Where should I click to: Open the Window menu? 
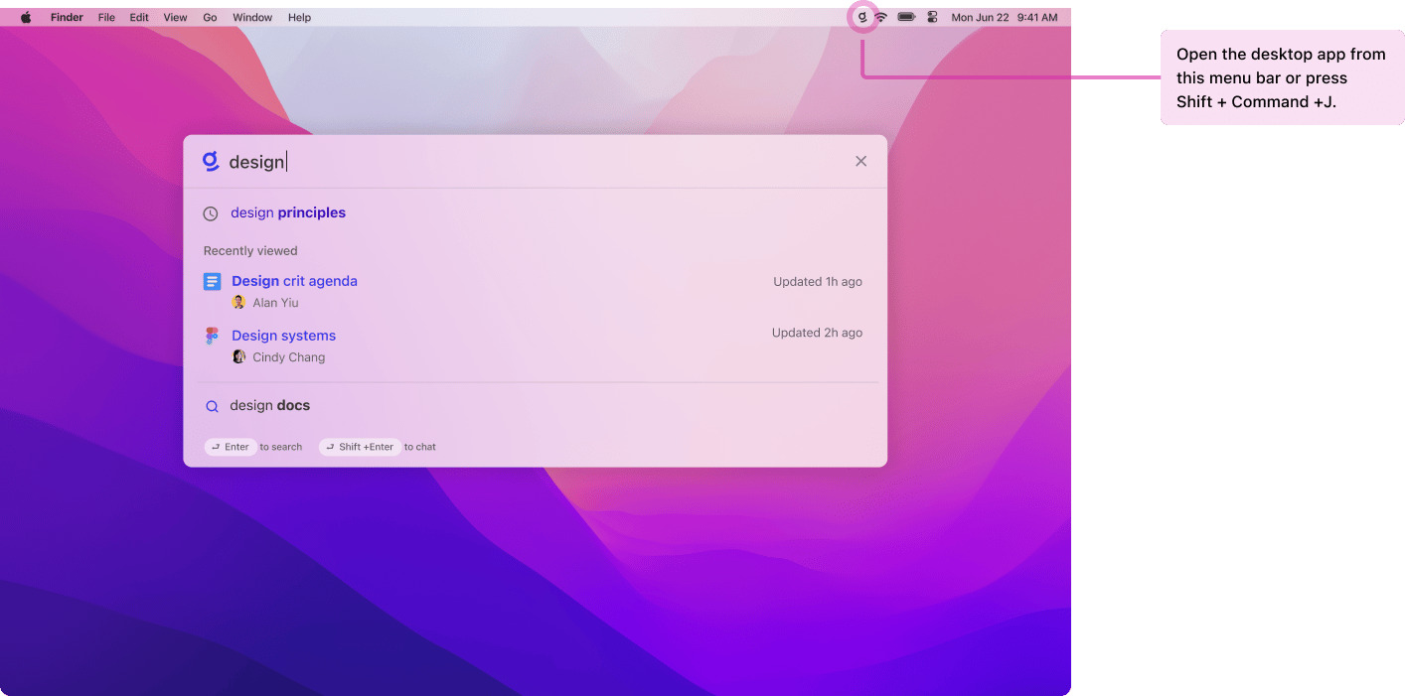tap(252, 17)
